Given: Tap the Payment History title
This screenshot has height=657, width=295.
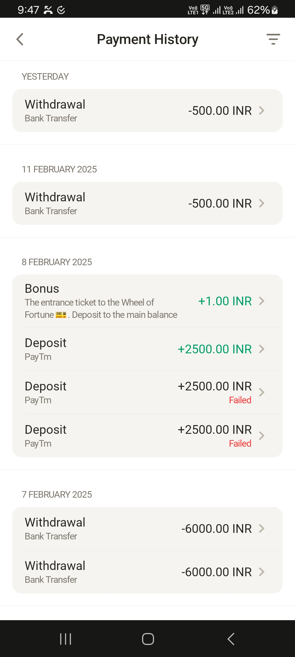Looking at the screenshot, I should [x=147, y=39].
